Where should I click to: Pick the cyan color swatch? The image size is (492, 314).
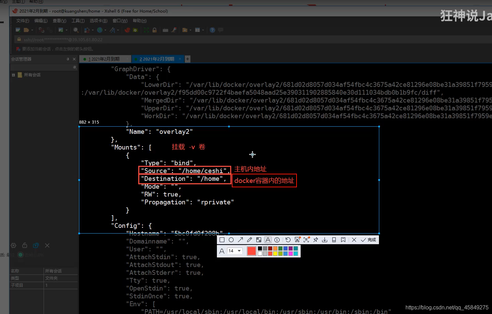click(x=296, y=253)
